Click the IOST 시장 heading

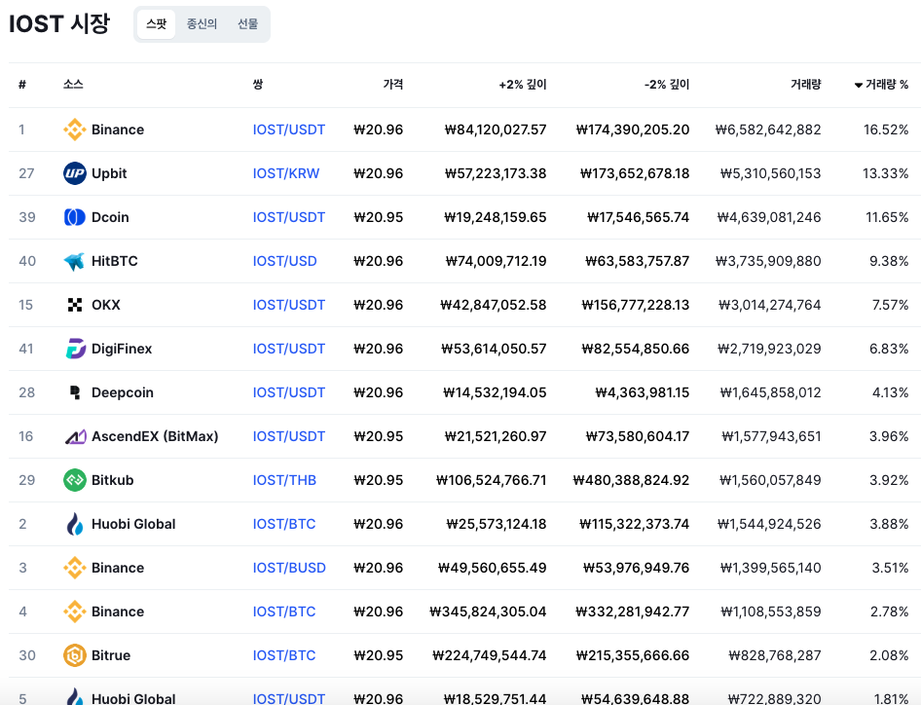click(x=59, y=24)
